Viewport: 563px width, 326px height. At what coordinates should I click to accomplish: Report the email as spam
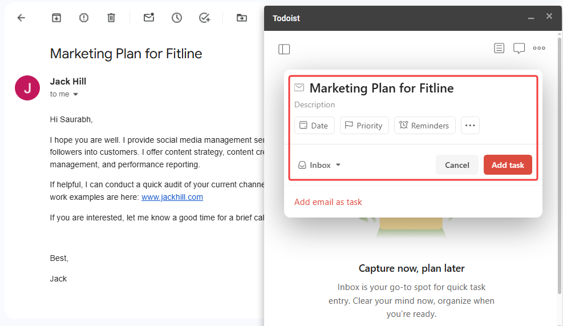click(84, 18)
